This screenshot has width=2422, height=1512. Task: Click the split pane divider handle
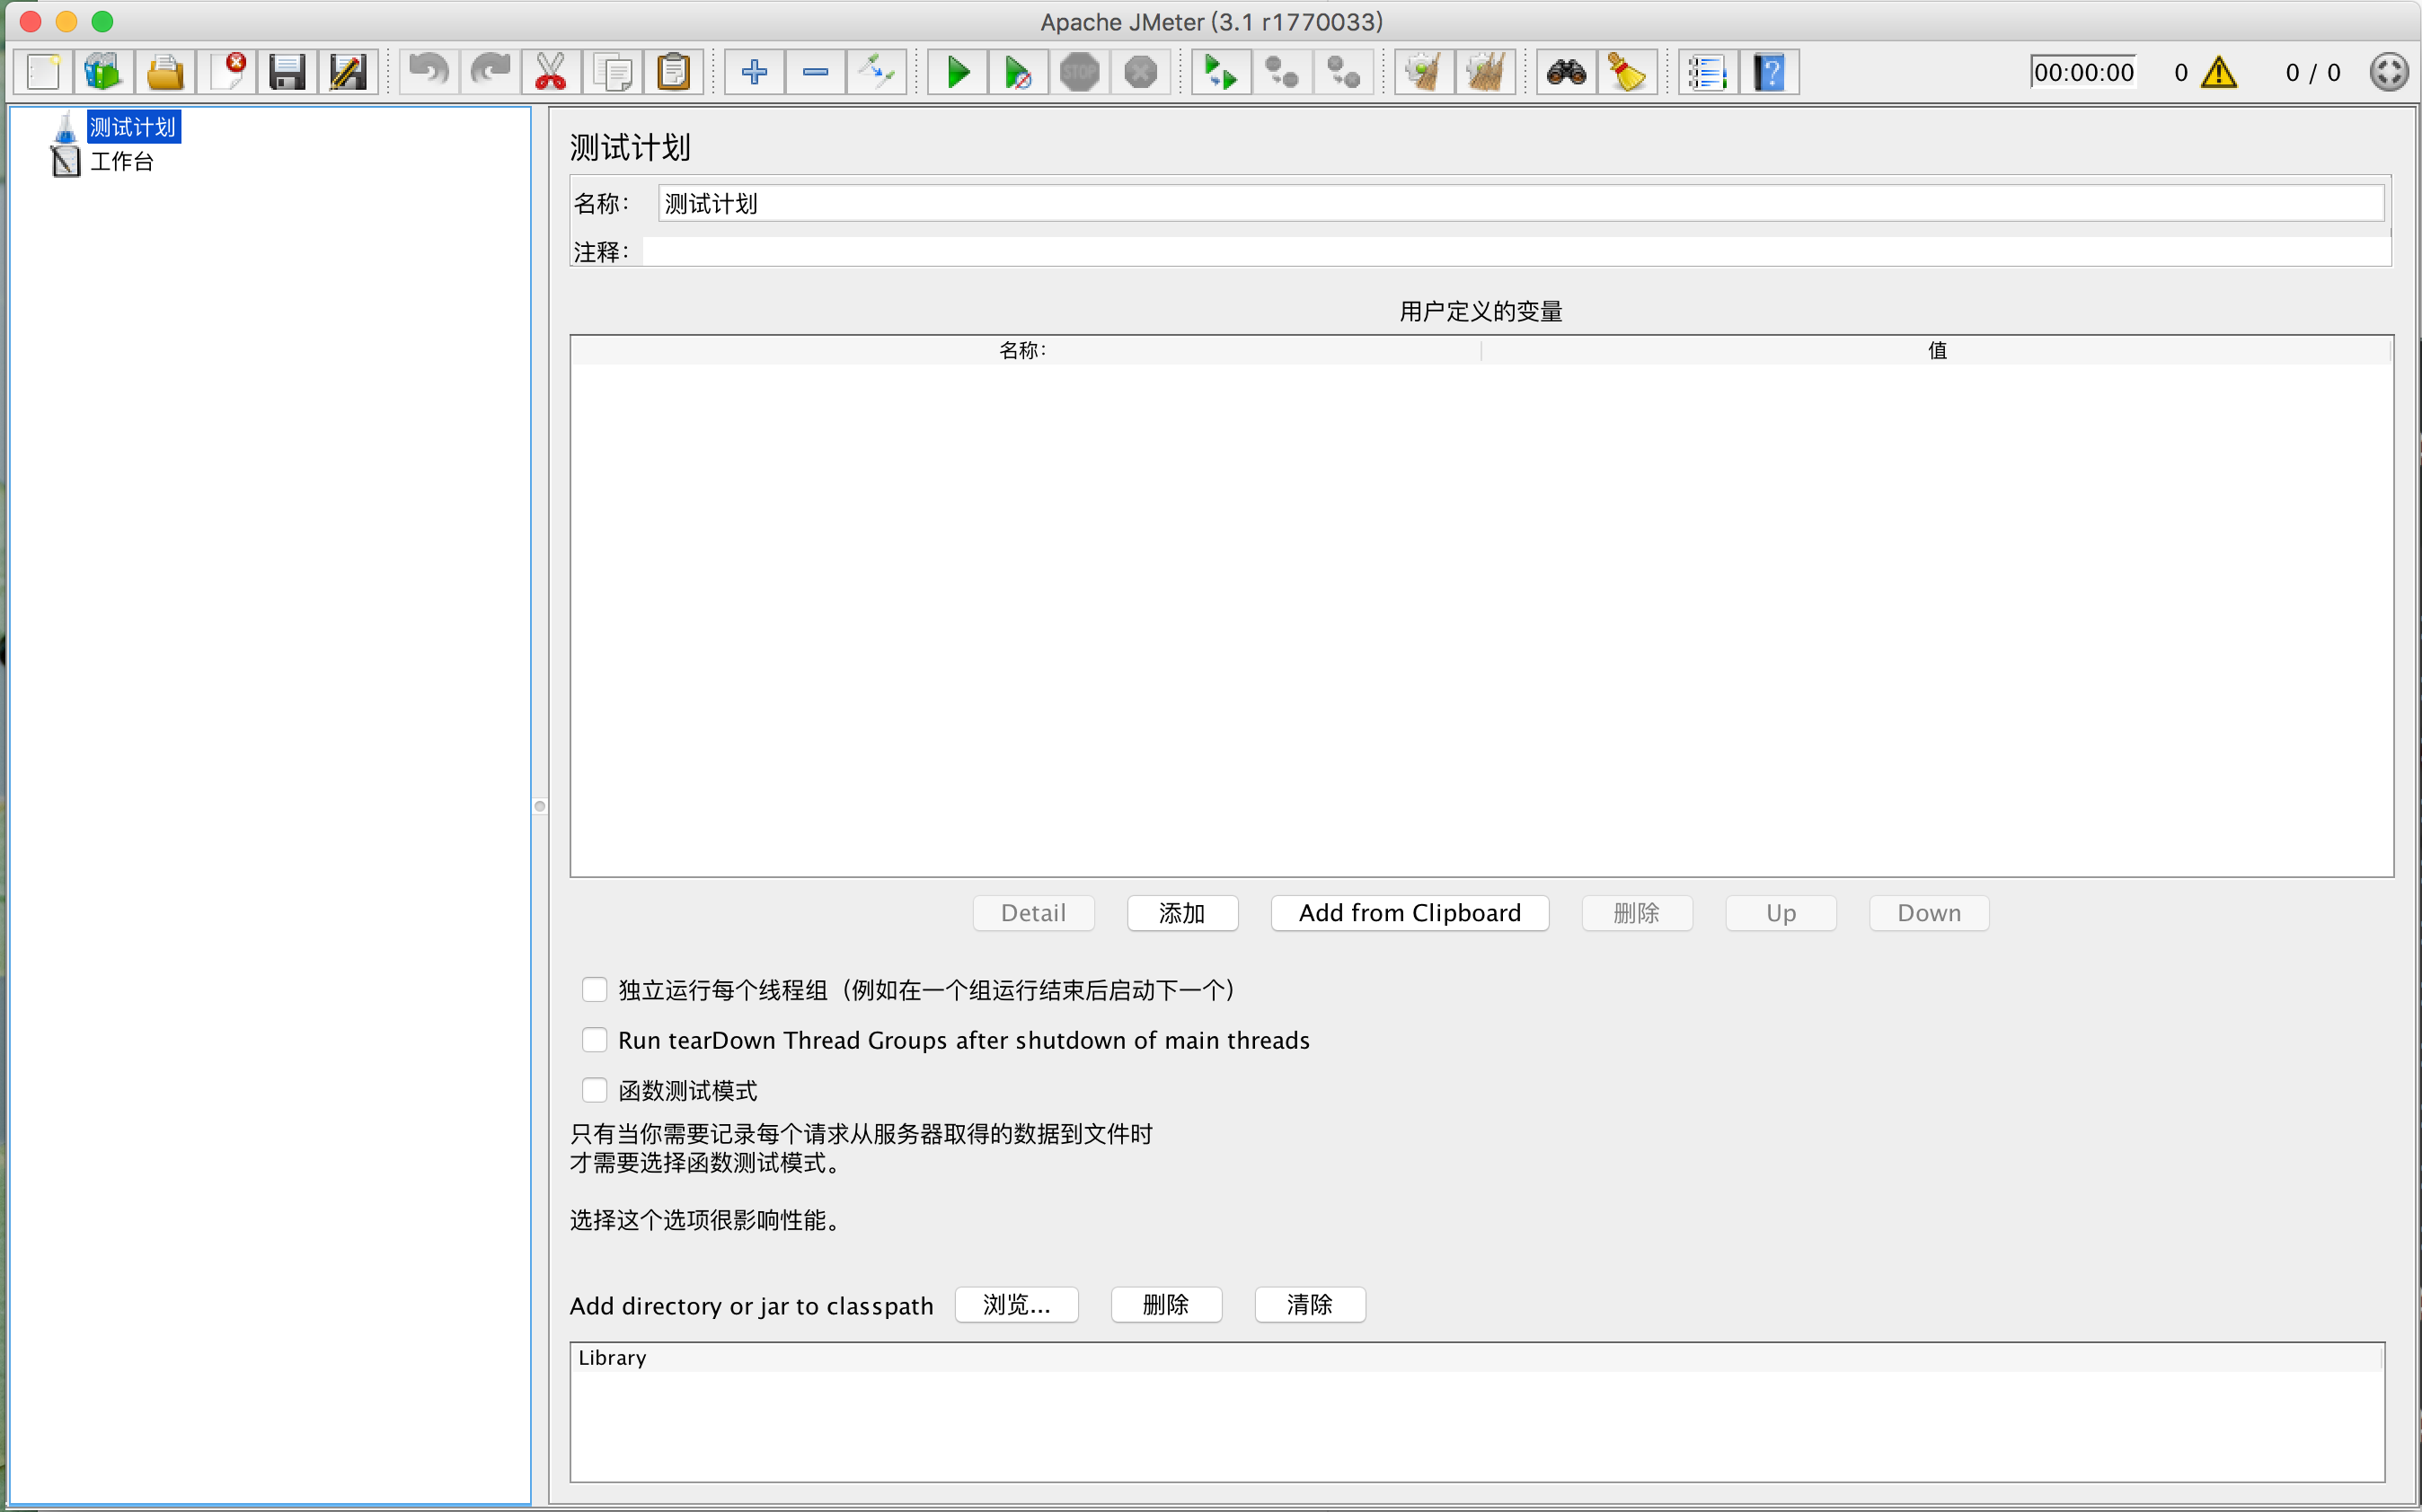pos(540,806)
